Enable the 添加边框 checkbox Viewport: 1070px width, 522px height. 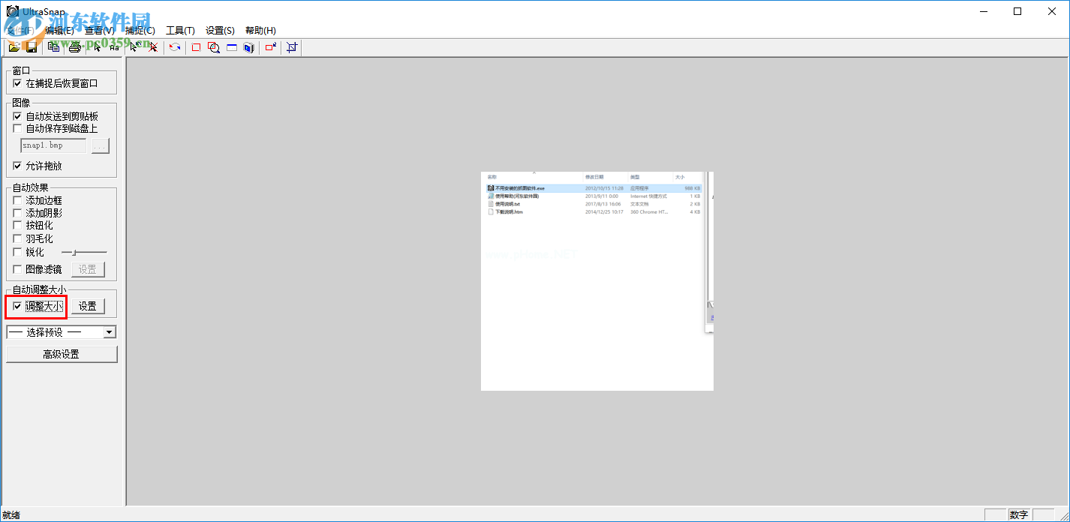pos(18,201)
